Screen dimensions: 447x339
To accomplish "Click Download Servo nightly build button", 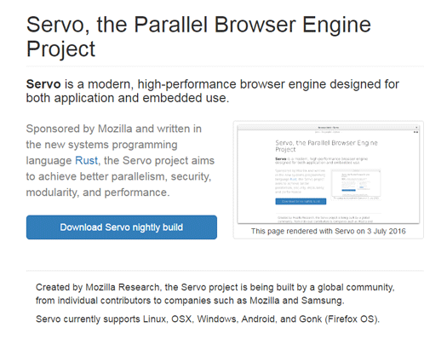I will click(122, 227).
